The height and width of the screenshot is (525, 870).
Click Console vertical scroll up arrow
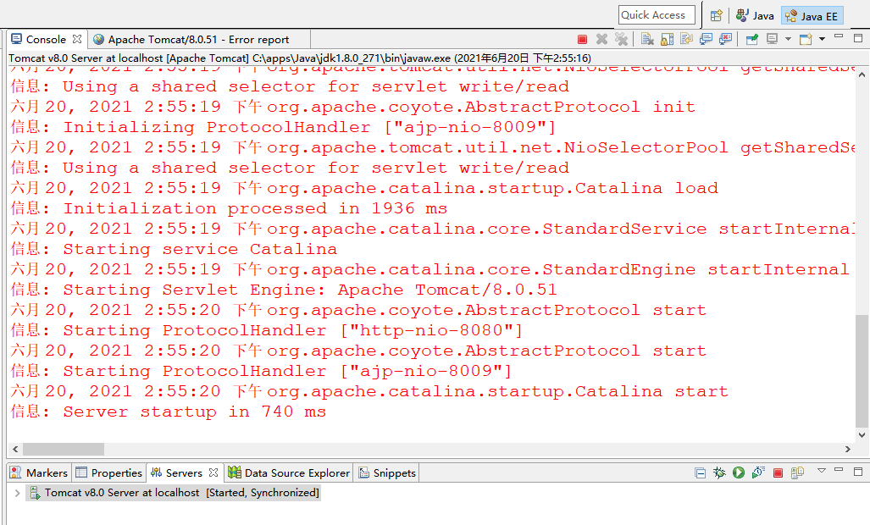click(x=862, y=75)
